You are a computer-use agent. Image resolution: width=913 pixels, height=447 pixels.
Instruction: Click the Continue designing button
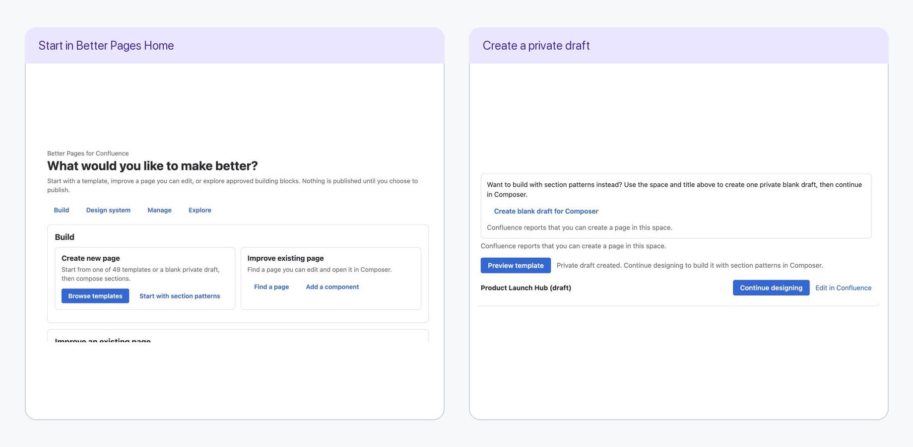(771, 288)
